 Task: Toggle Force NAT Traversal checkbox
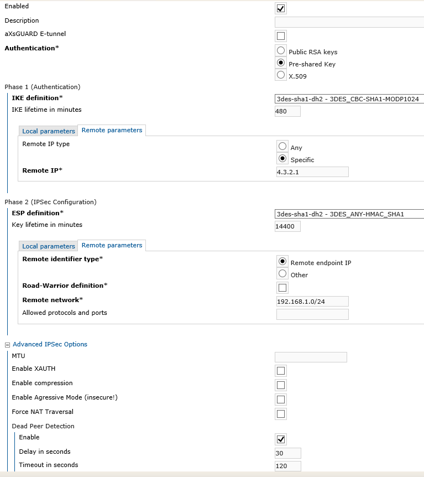(x=280, y=414)
